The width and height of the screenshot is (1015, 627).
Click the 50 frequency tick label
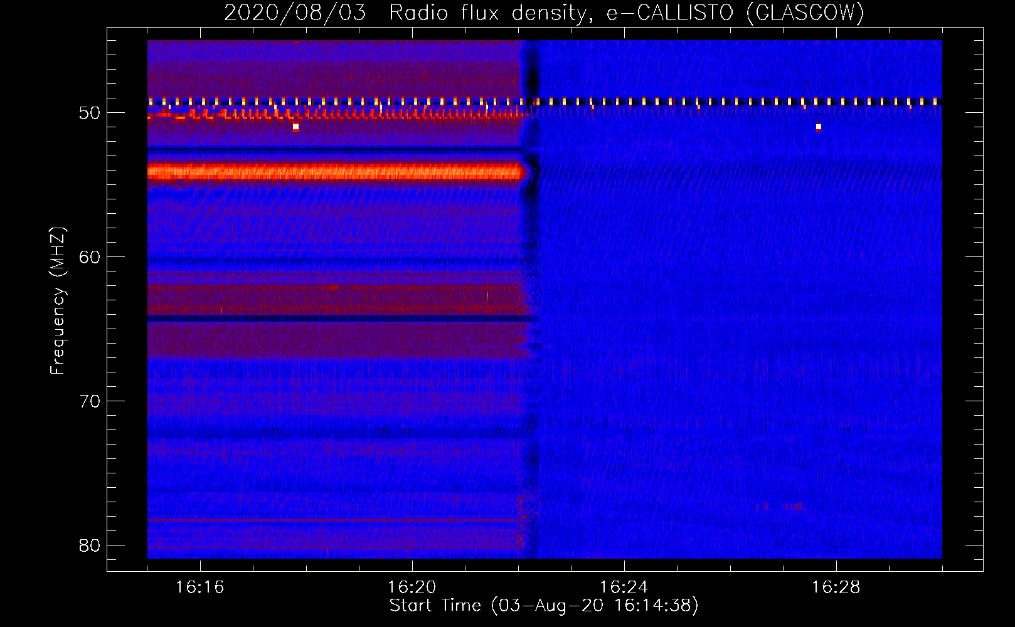point(90,113)
